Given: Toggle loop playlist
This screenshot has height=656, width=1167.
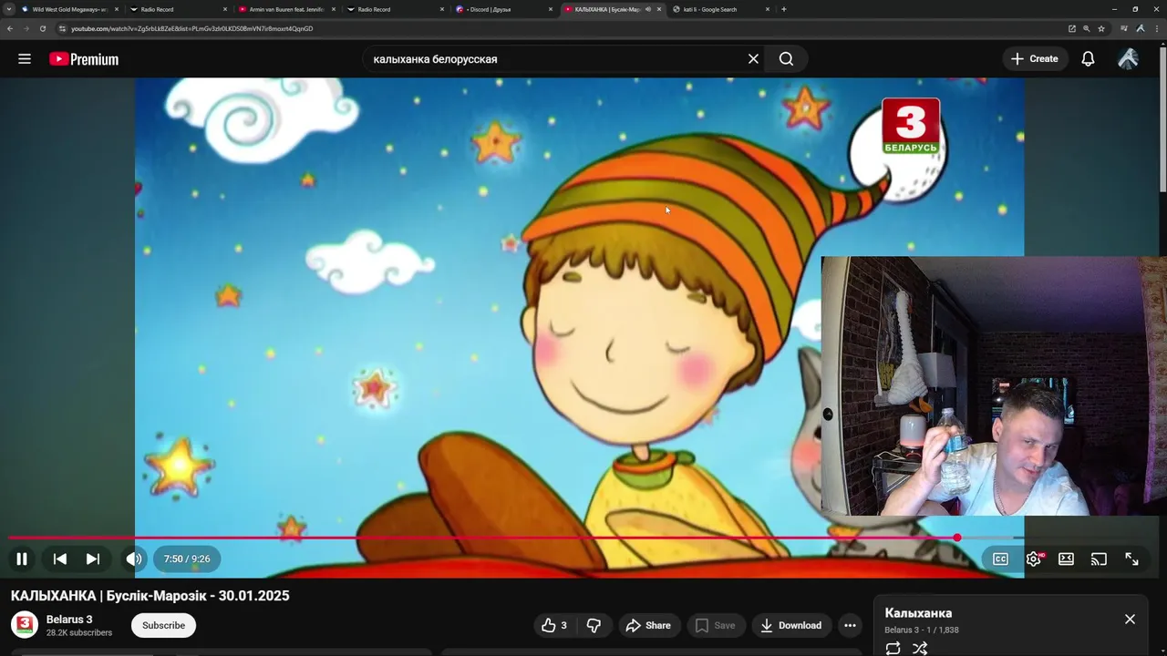Looking at the screenshot, I should pos(893,648).
